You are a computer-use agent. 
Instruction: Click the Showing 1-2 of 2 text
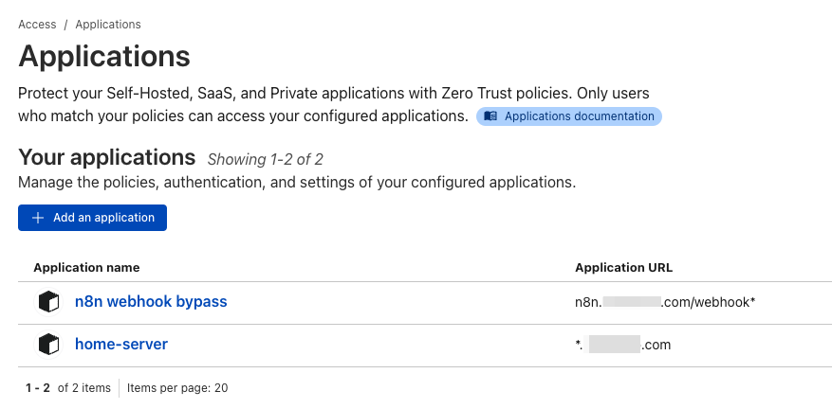(x=265, y=159)
